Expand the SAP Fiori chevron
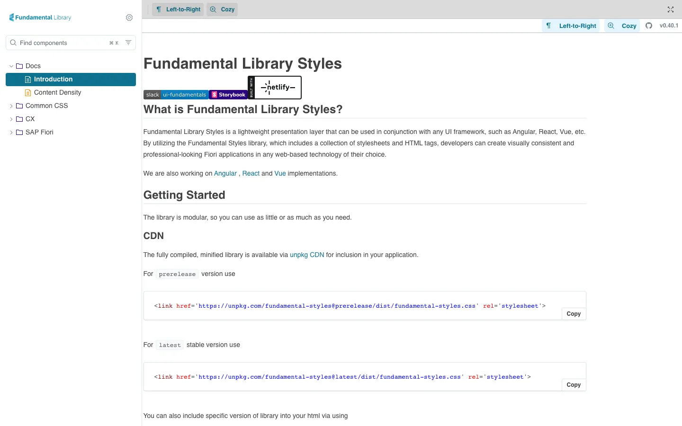682x426 pixels. [11, 133]
